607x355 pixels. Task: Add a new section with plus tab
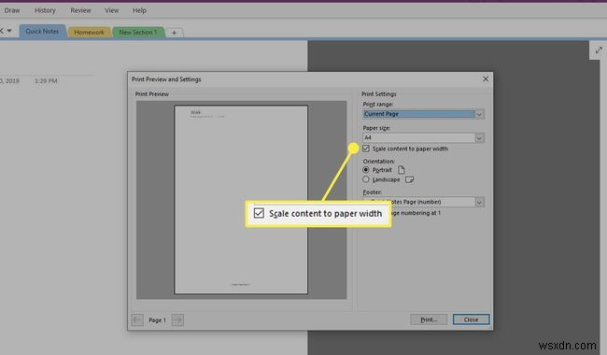(x=175, y=33)
